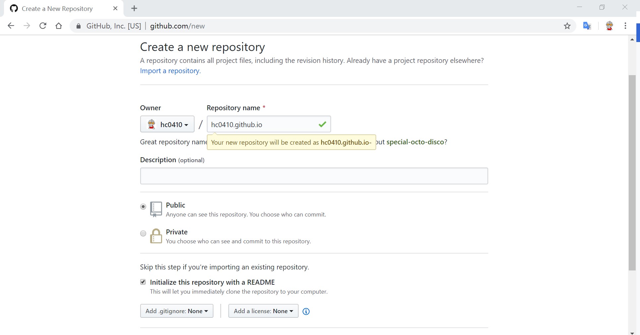Click the vertical page scrollbar thumb
The image size is (640, 335).
click(x=632, y=172)
